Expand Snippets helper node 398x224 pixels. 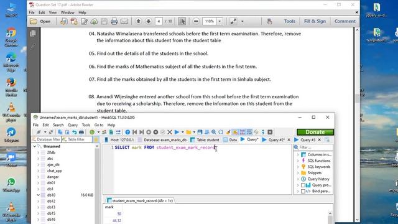pyautogui.click(x=298, y=173)
